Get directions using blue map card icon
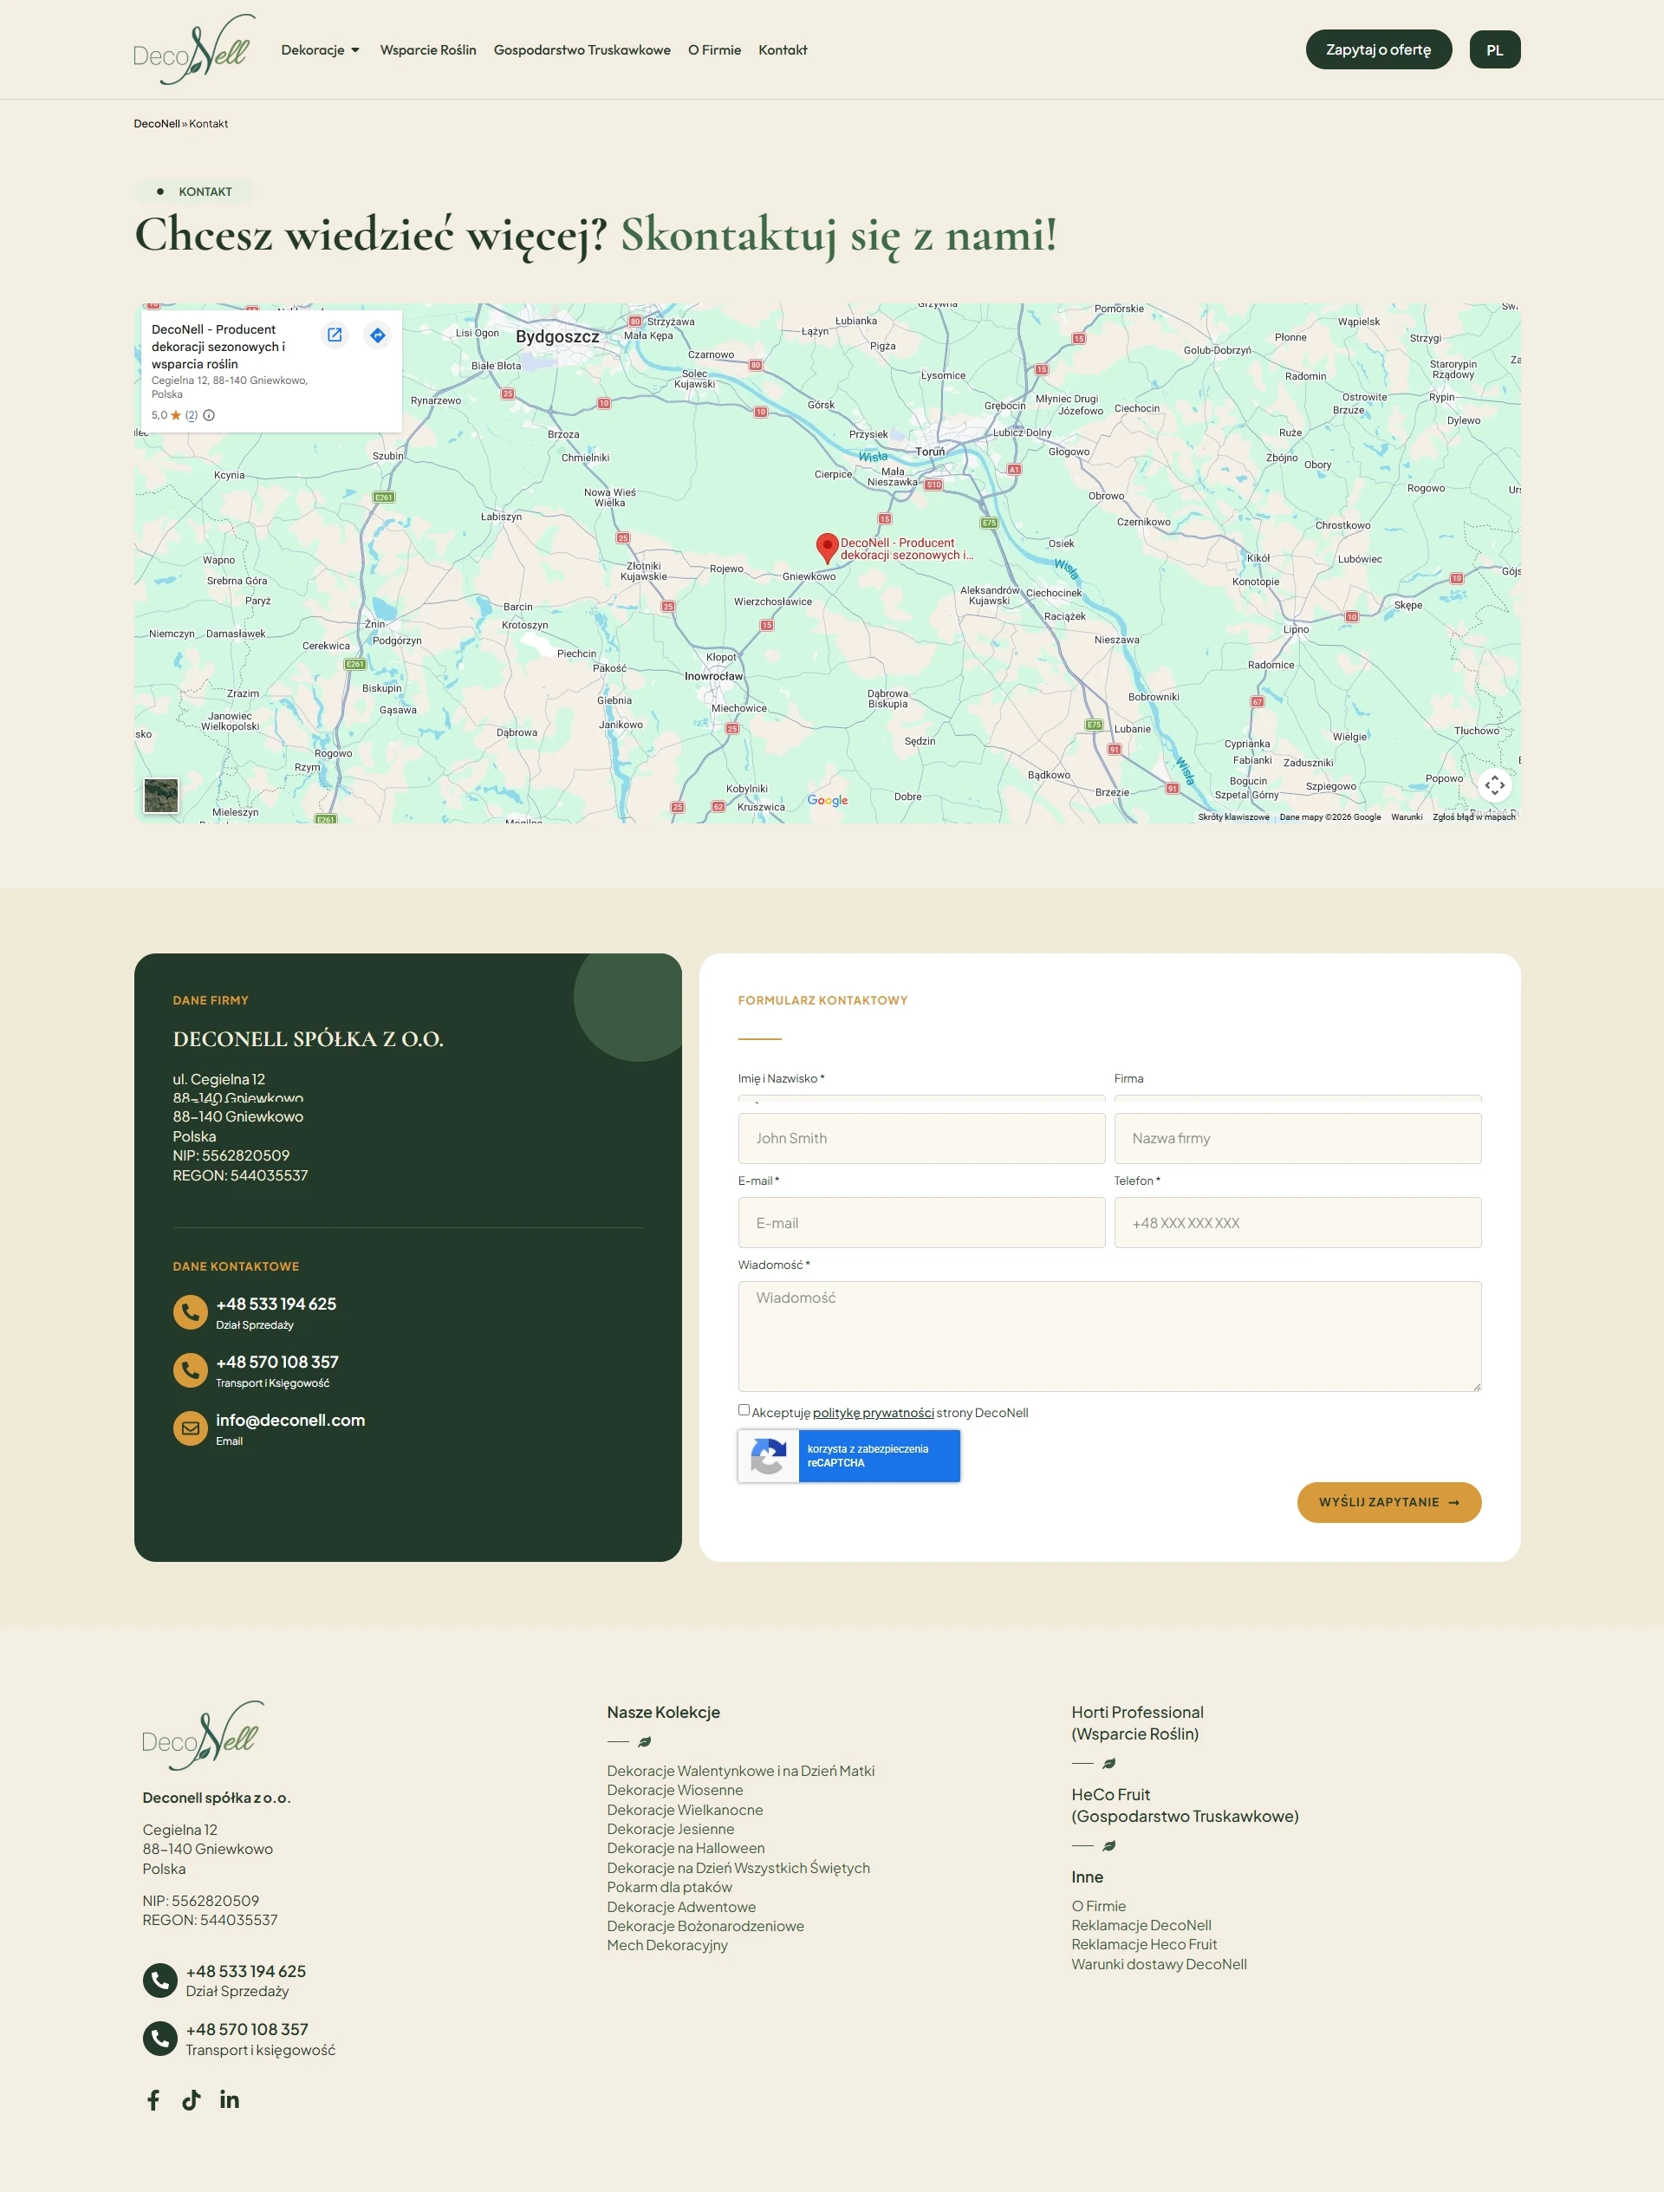 point(378,335)
